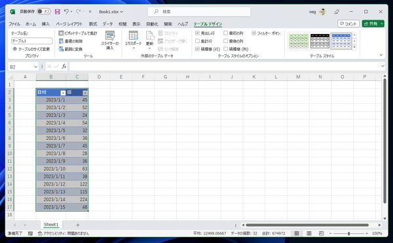Click the zoom slider handle
Viewport: 393px width, 243px height.
click(348, 233)
